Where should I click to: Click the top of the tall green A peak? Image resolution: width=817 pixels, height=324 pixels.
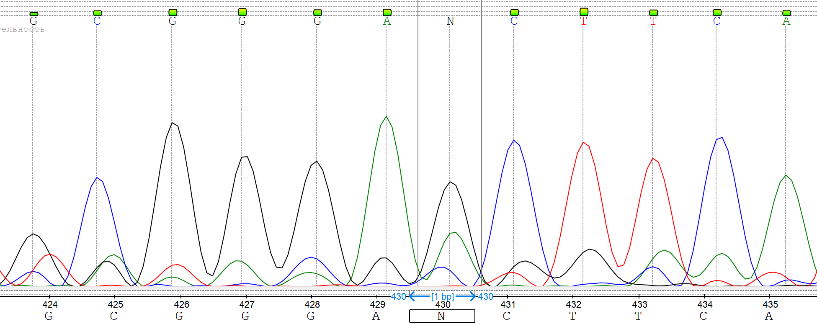386,116
